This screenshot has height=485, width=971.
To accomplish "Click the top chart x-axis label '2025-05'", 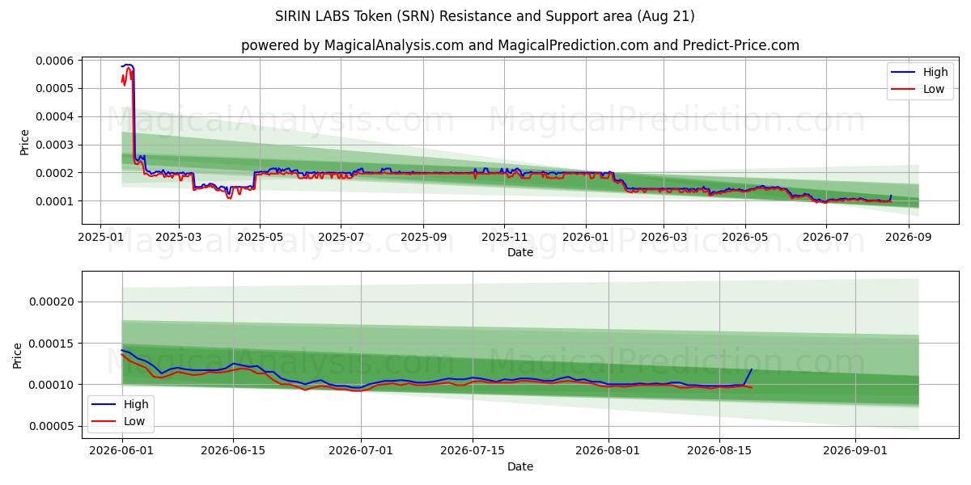I will pos(259,238).
